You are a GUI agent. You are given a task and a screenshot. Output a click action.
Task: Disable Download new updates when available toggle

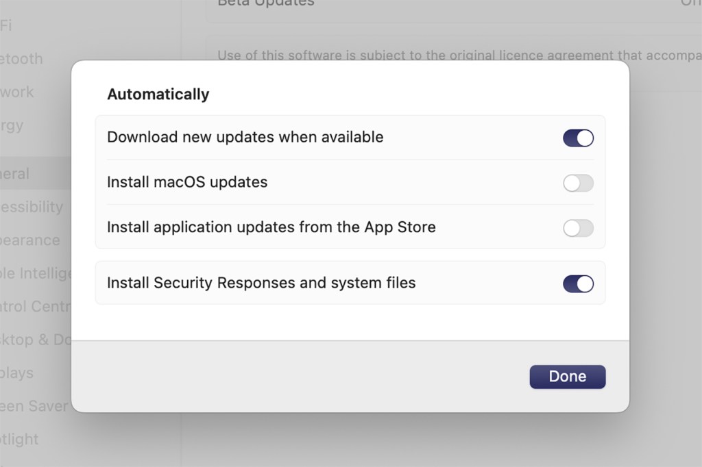pos(578,138)
